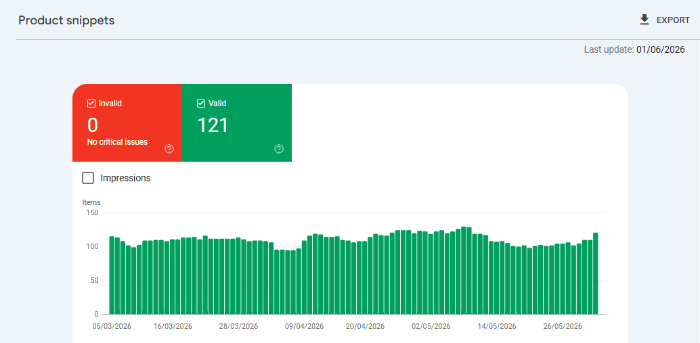Click the tallest bar in May
The width and height of the screenshot is (700, 343).
click(x=464, y=271)
